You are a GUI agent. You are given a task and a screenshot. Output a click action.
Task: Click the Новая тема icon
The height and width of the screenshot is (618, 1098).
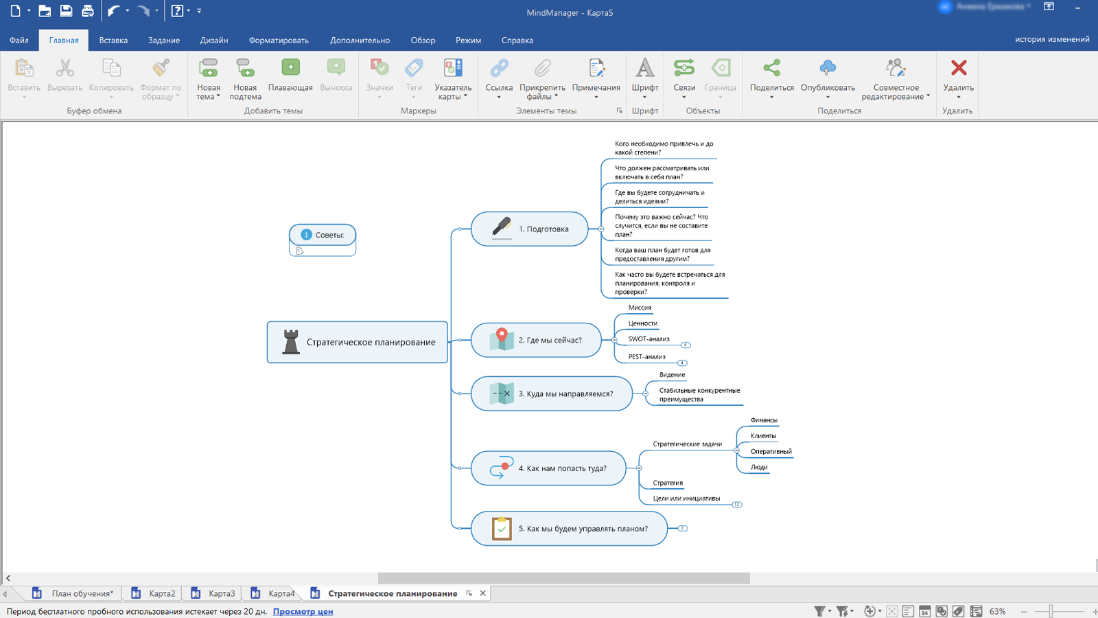(x=209, y=69)
